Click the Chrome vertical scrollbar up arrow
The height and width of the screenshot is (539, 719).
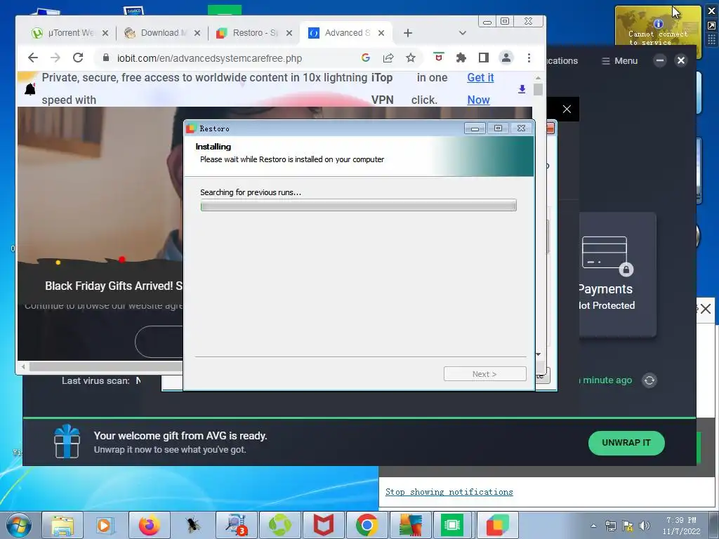(x=538, y=78)
